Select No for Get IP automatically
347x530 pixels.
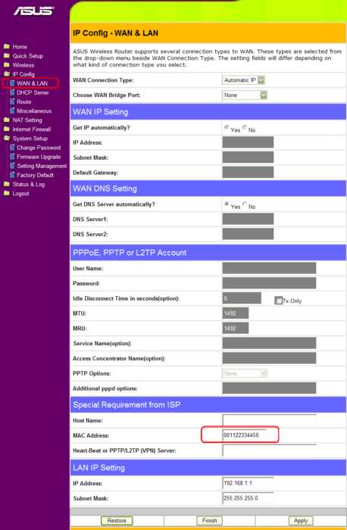pyautogui.click(x=245, y=127)
